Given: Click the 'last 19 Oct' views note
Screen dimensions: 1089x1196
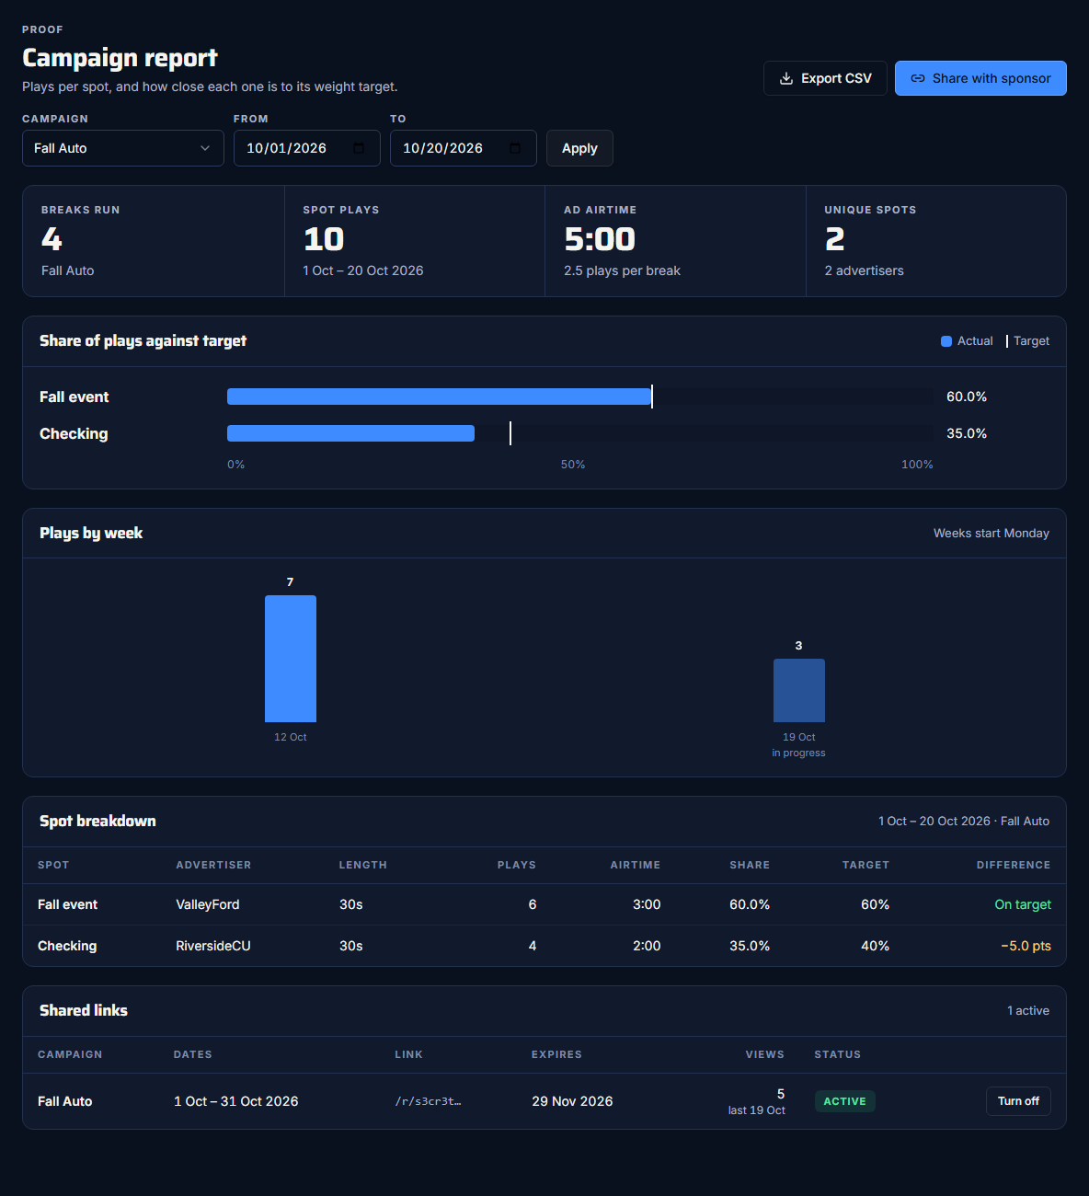Looking at the screenshot, I should tap(757, 1110).
